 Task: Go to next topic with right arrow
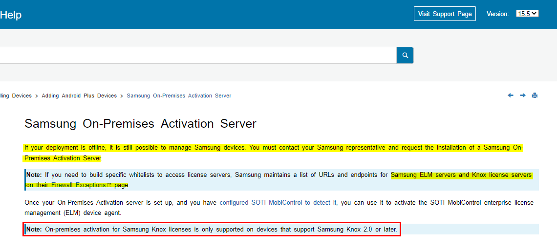(522, 96)
